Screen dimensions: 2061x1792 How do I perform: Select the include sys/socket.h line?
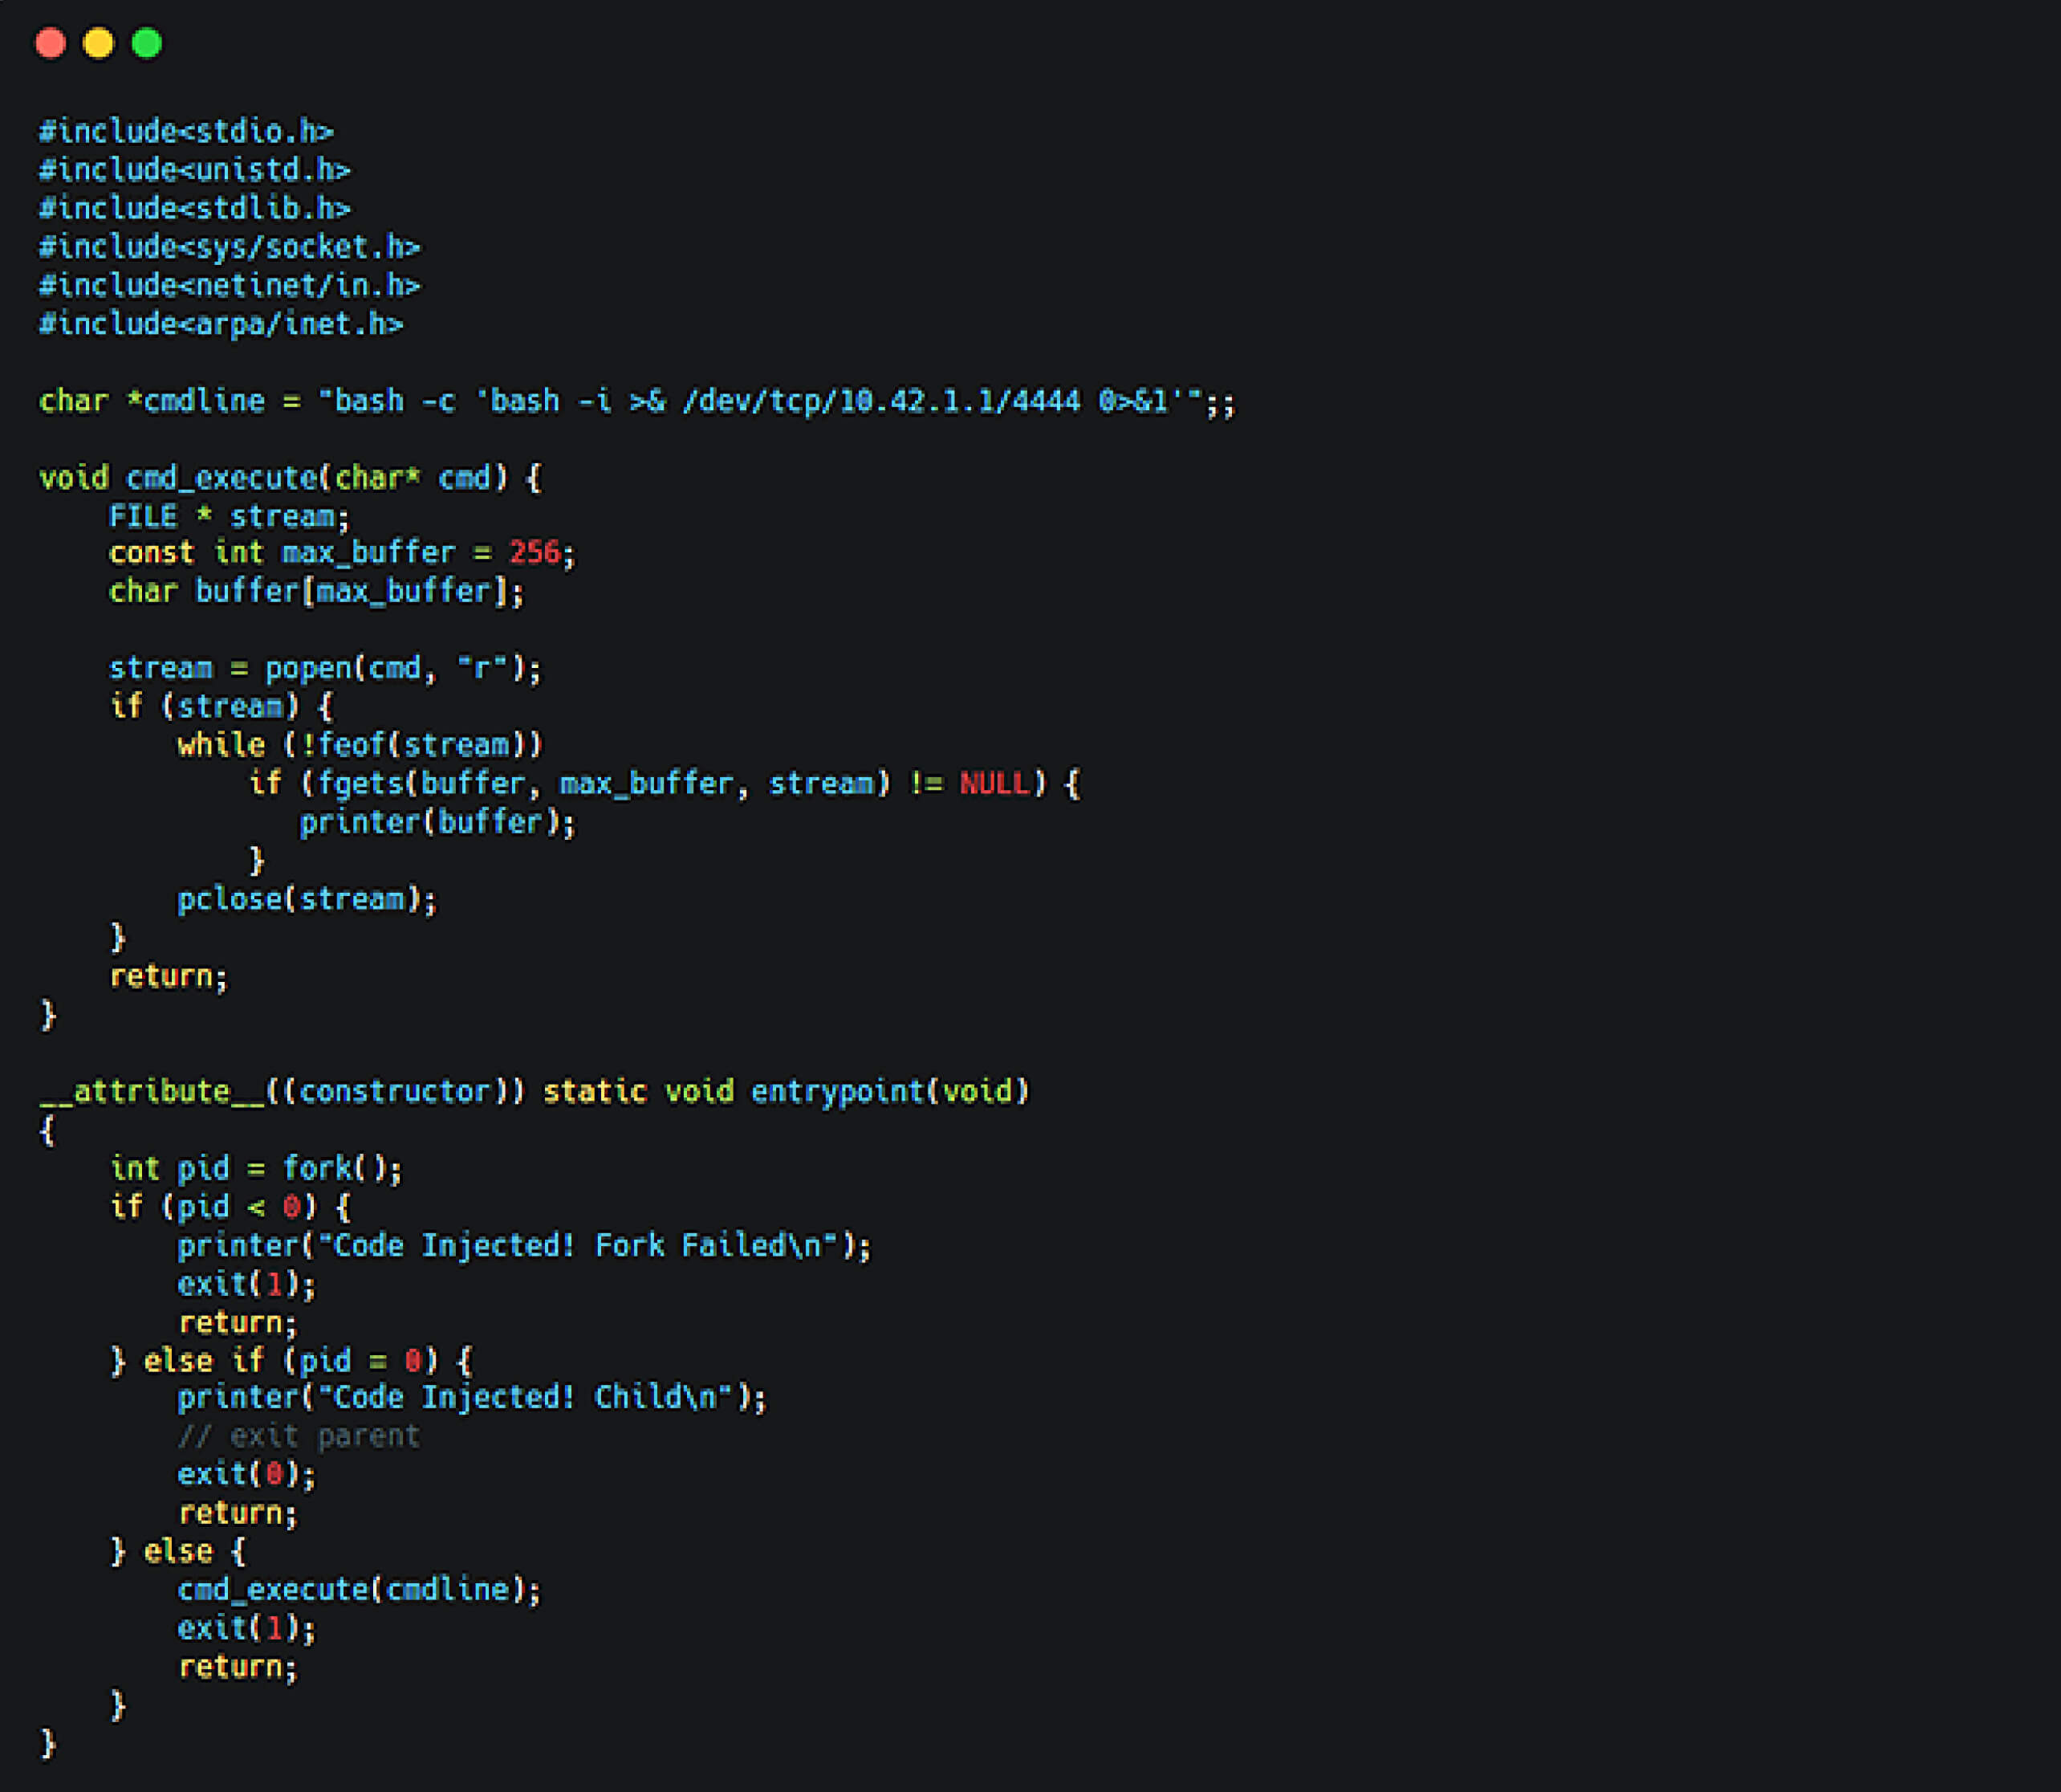[x=228, y=246]
